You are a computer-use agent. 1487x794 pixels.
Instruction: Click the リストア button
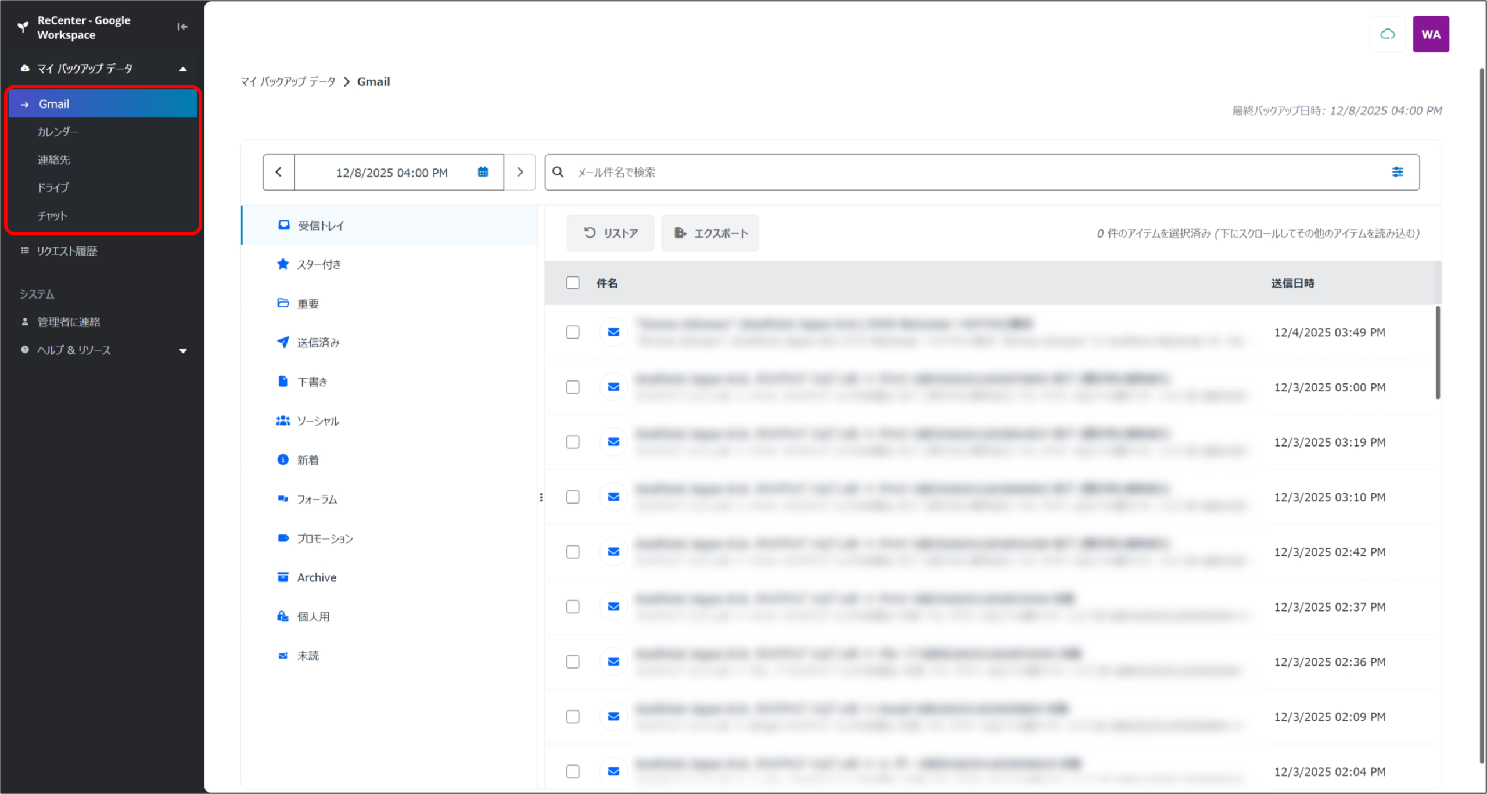pos(610,233)
